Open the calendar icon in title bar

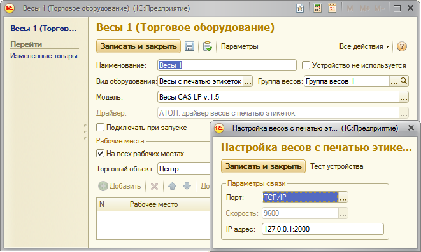point(332,8)
